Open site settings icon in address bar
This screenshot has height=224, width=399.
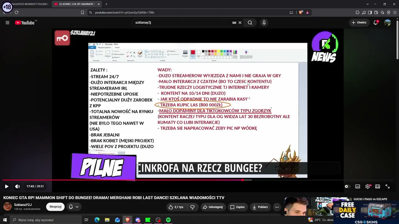[90, 12]
